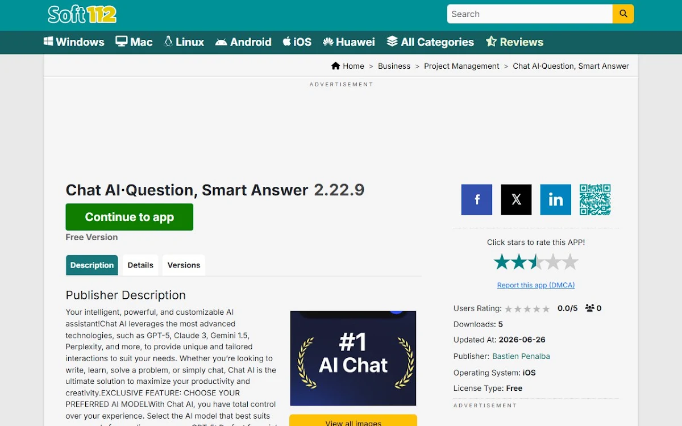Open the Android category
The height and width of the screenshot is (426, 682).
[243, 42]
